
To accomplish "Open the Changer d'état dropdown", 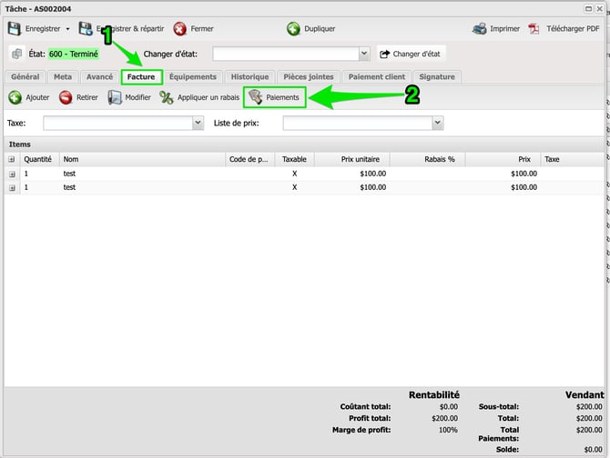I will (x=364, y=55).
